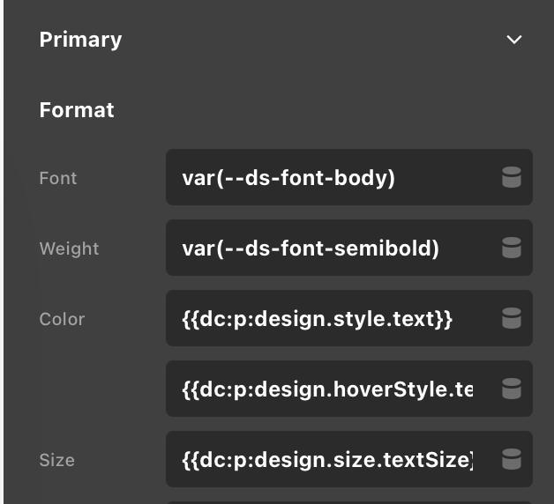Click the database icon in Font field
The width and height of the screenshot is (554, 504).
pos(511,178)
